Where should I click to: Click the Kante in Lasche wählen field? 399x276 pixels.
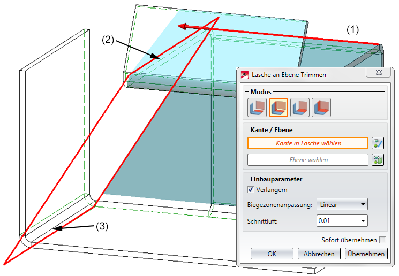pyautogui.click(x=308, y=143)
